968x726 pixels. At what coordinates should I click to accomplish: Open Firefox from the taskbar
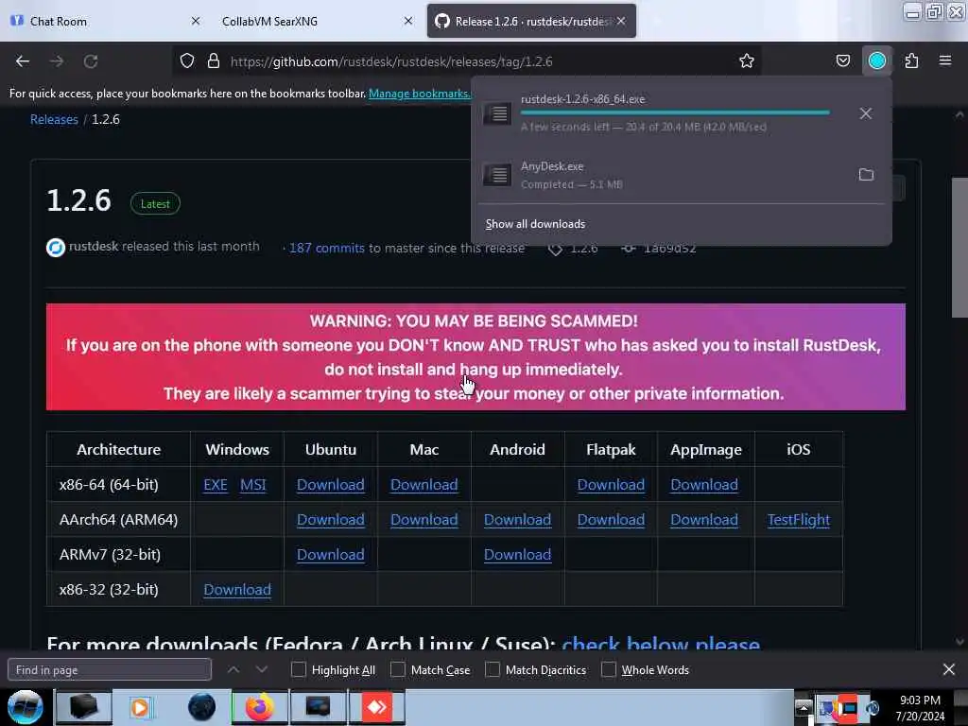[260, 707]
